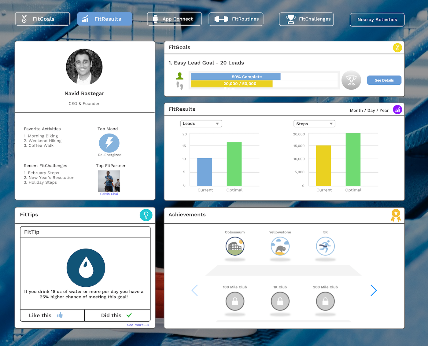Click the See Details button
The image size is (428, 346).
pyautogui.click(x=384, y=80)
